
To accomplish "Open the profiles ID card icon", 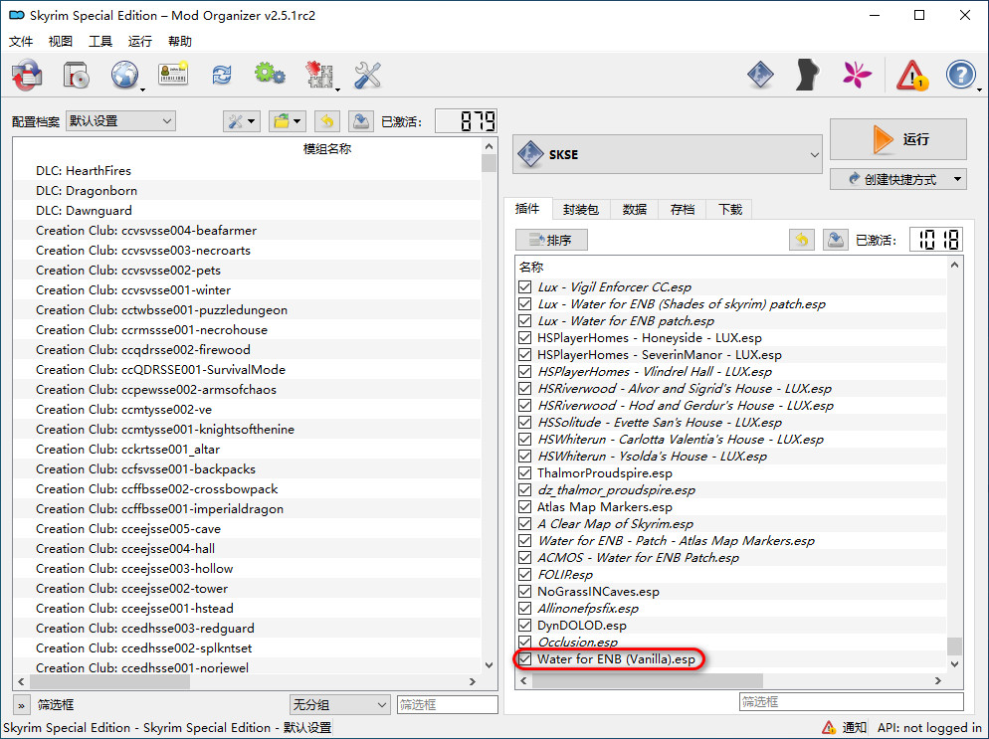I will pyautogui.click(x=173, y=76).
